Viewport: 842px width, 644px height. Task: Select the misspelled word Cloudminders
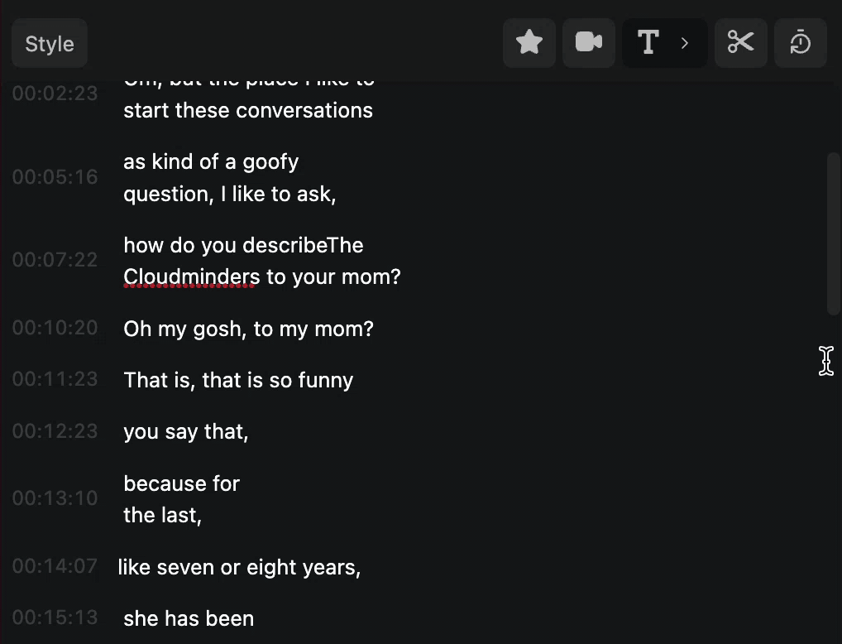185,276
